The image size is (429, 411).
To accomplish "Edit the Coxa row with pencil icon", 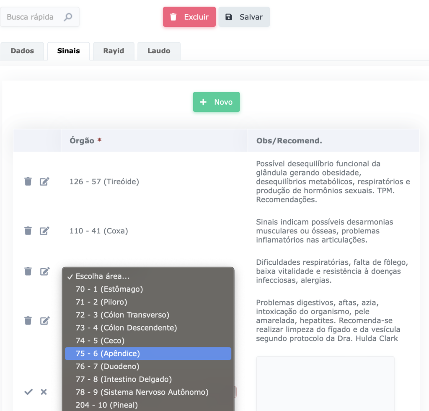I will click(x=44, y=230).
